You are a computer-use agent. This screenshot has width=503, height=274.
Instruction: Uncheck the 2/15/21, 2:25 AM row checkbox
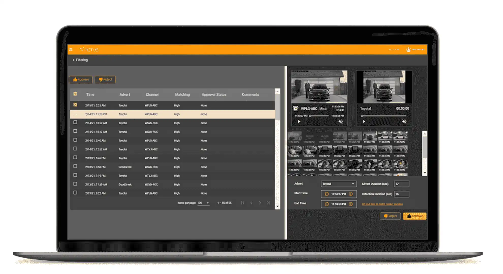pos(75,105)
